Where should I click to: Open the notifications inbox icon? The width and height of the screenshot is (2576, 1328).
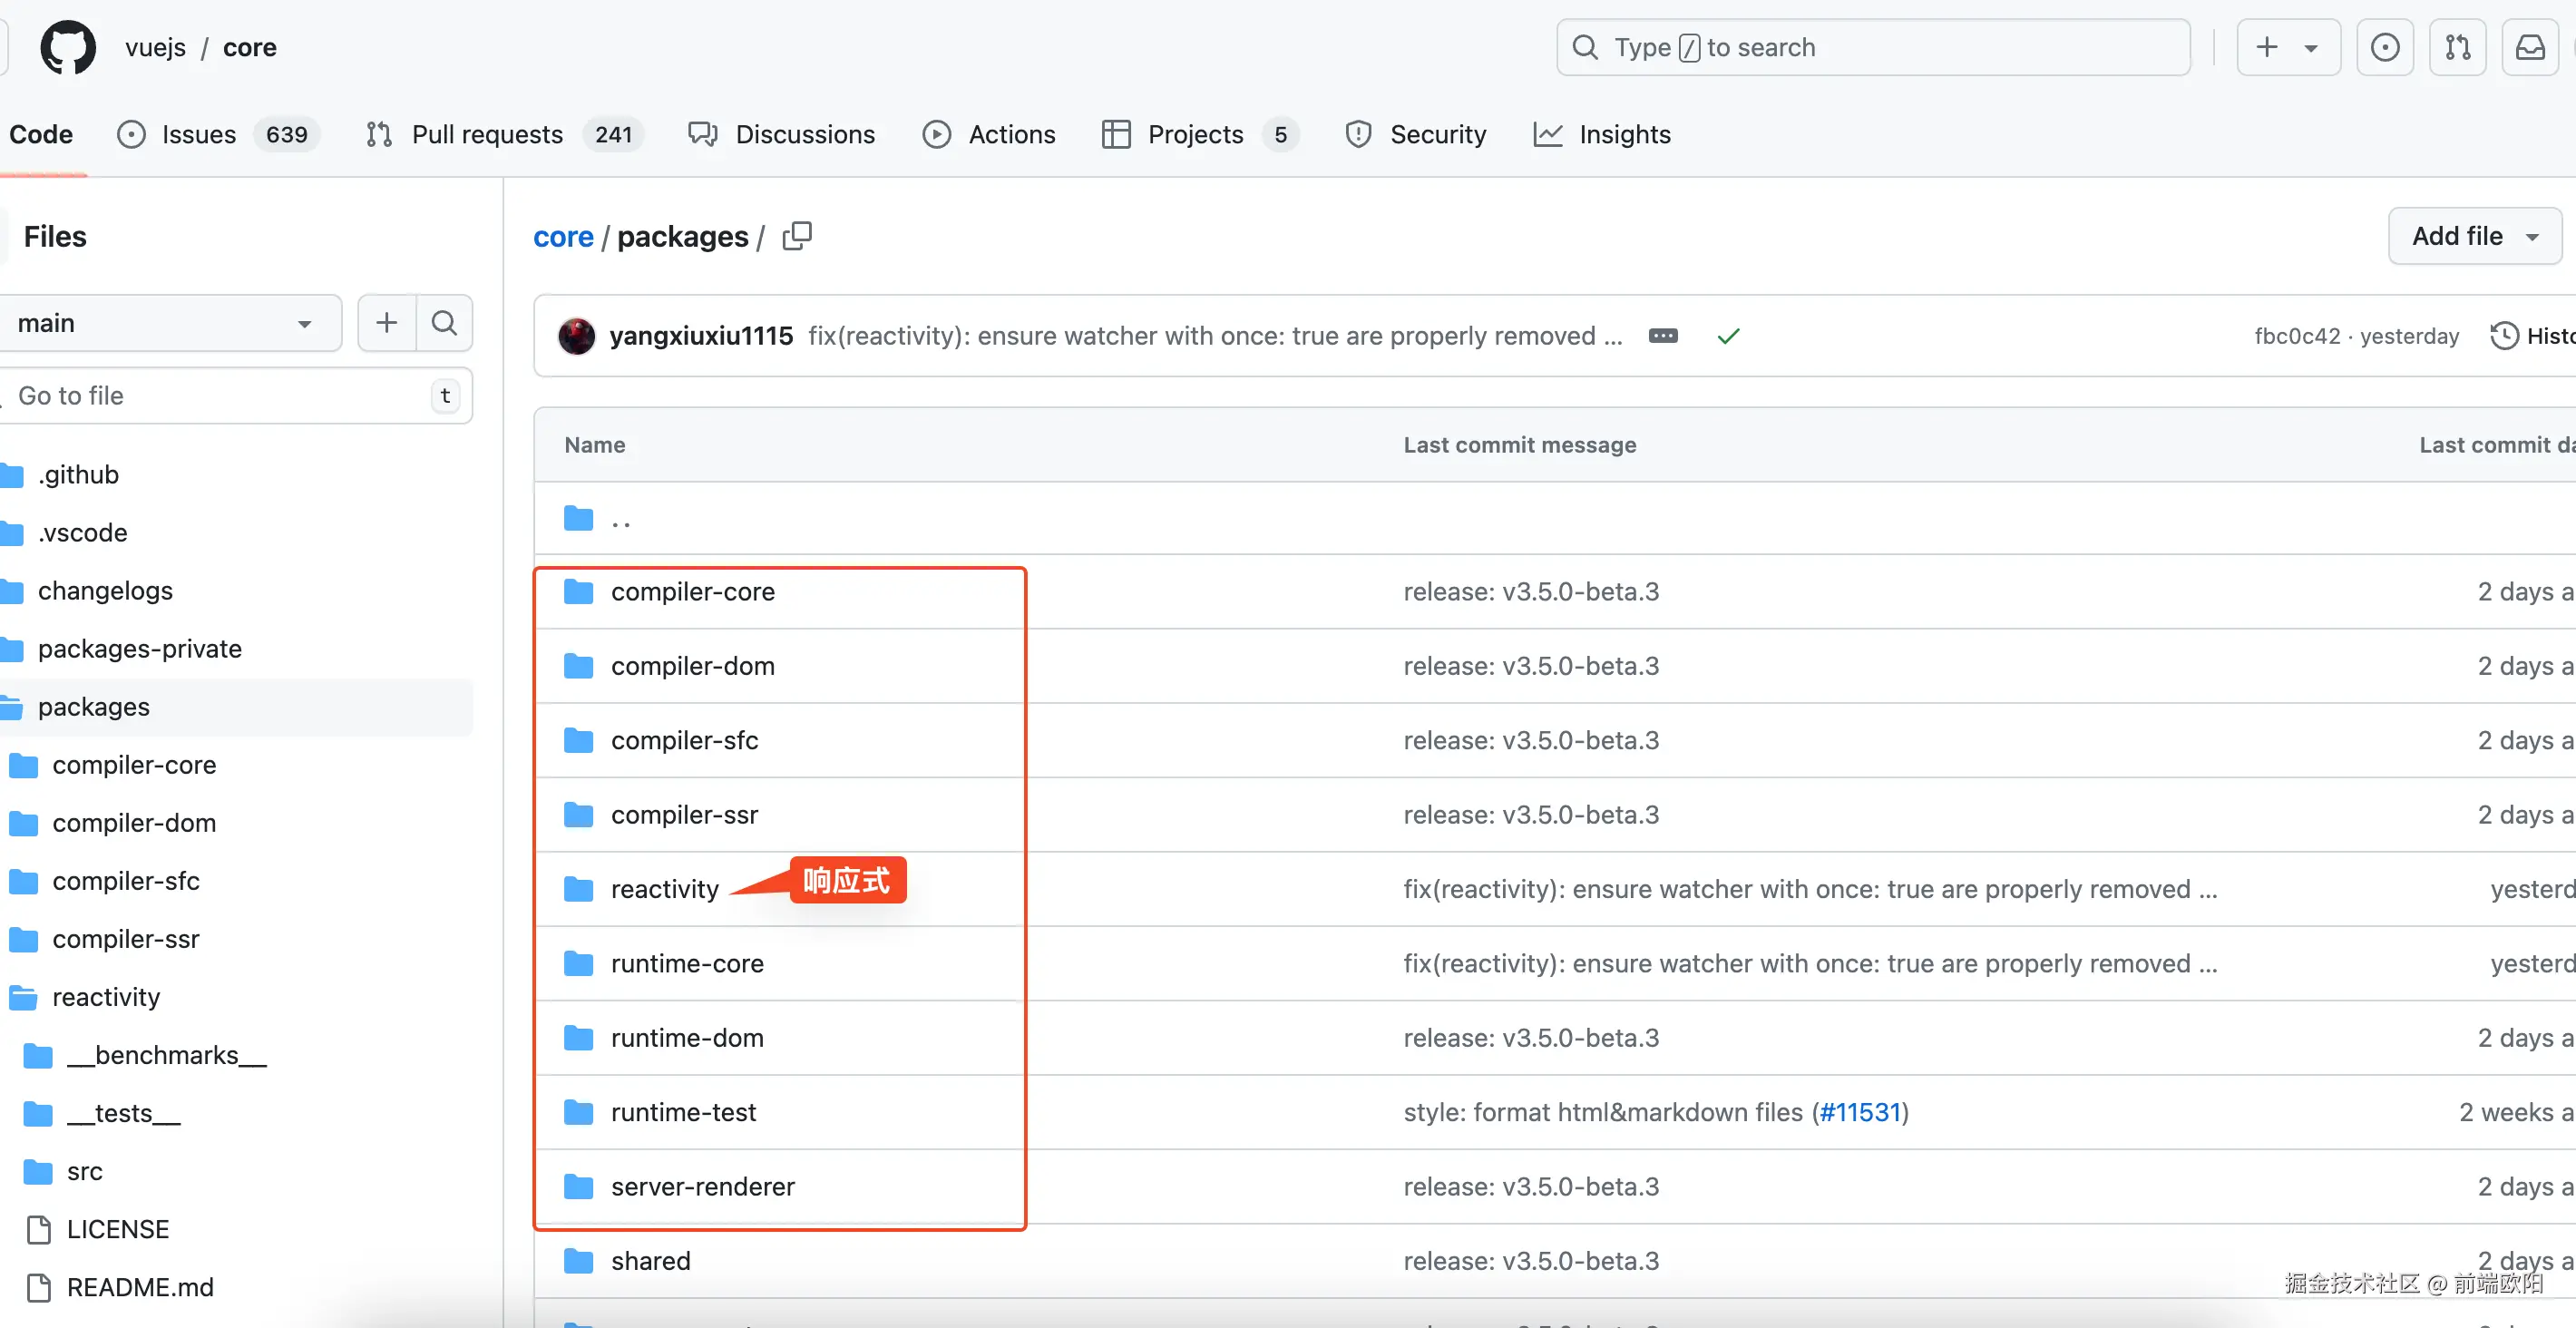(x=2530, y=47)
